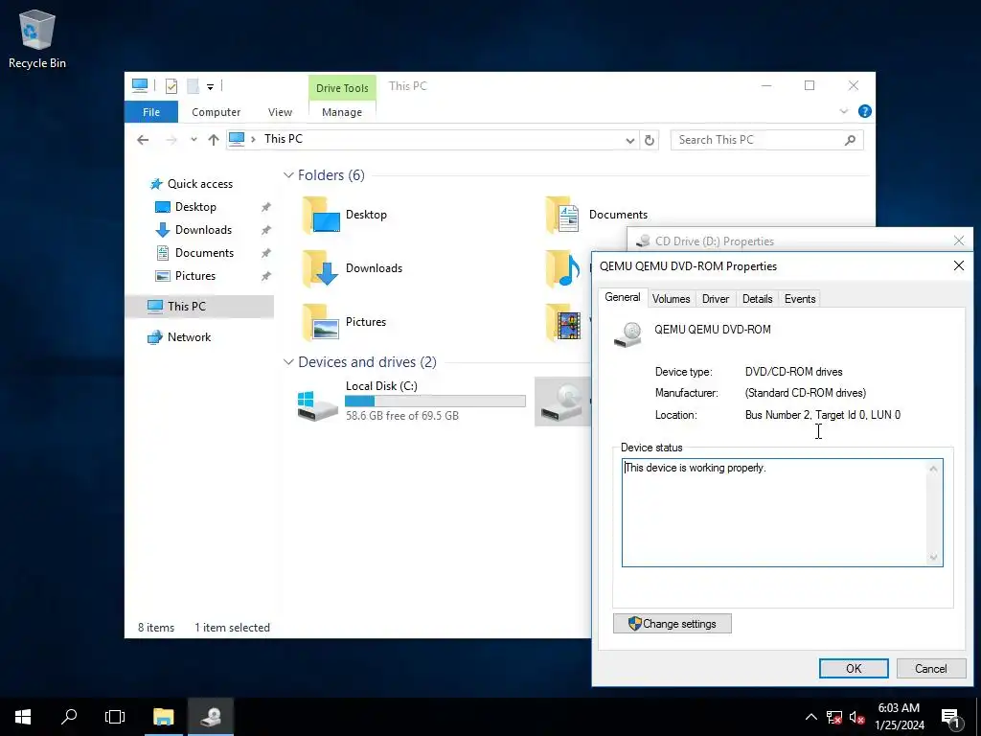This screenshot has width=981, height=736.
Task: Click Cancel in DVD-ROM Properties
Action: [930, 668]
